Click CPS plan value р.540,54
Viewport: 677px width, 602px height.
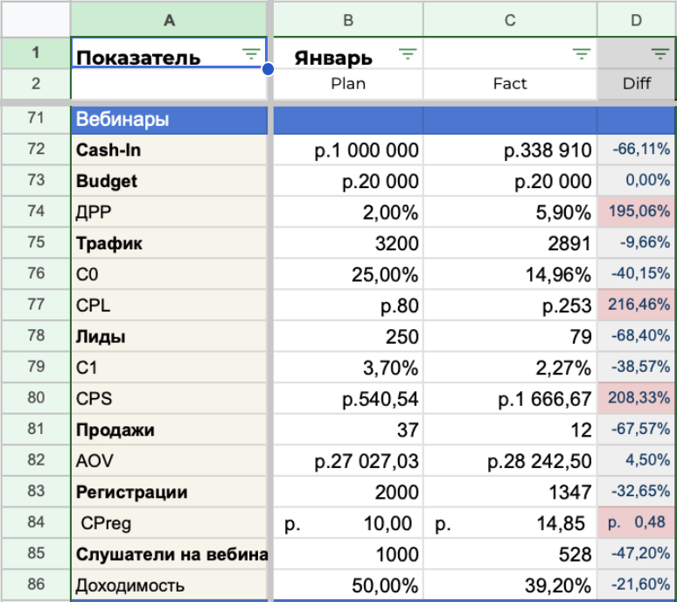coord(348,399)
